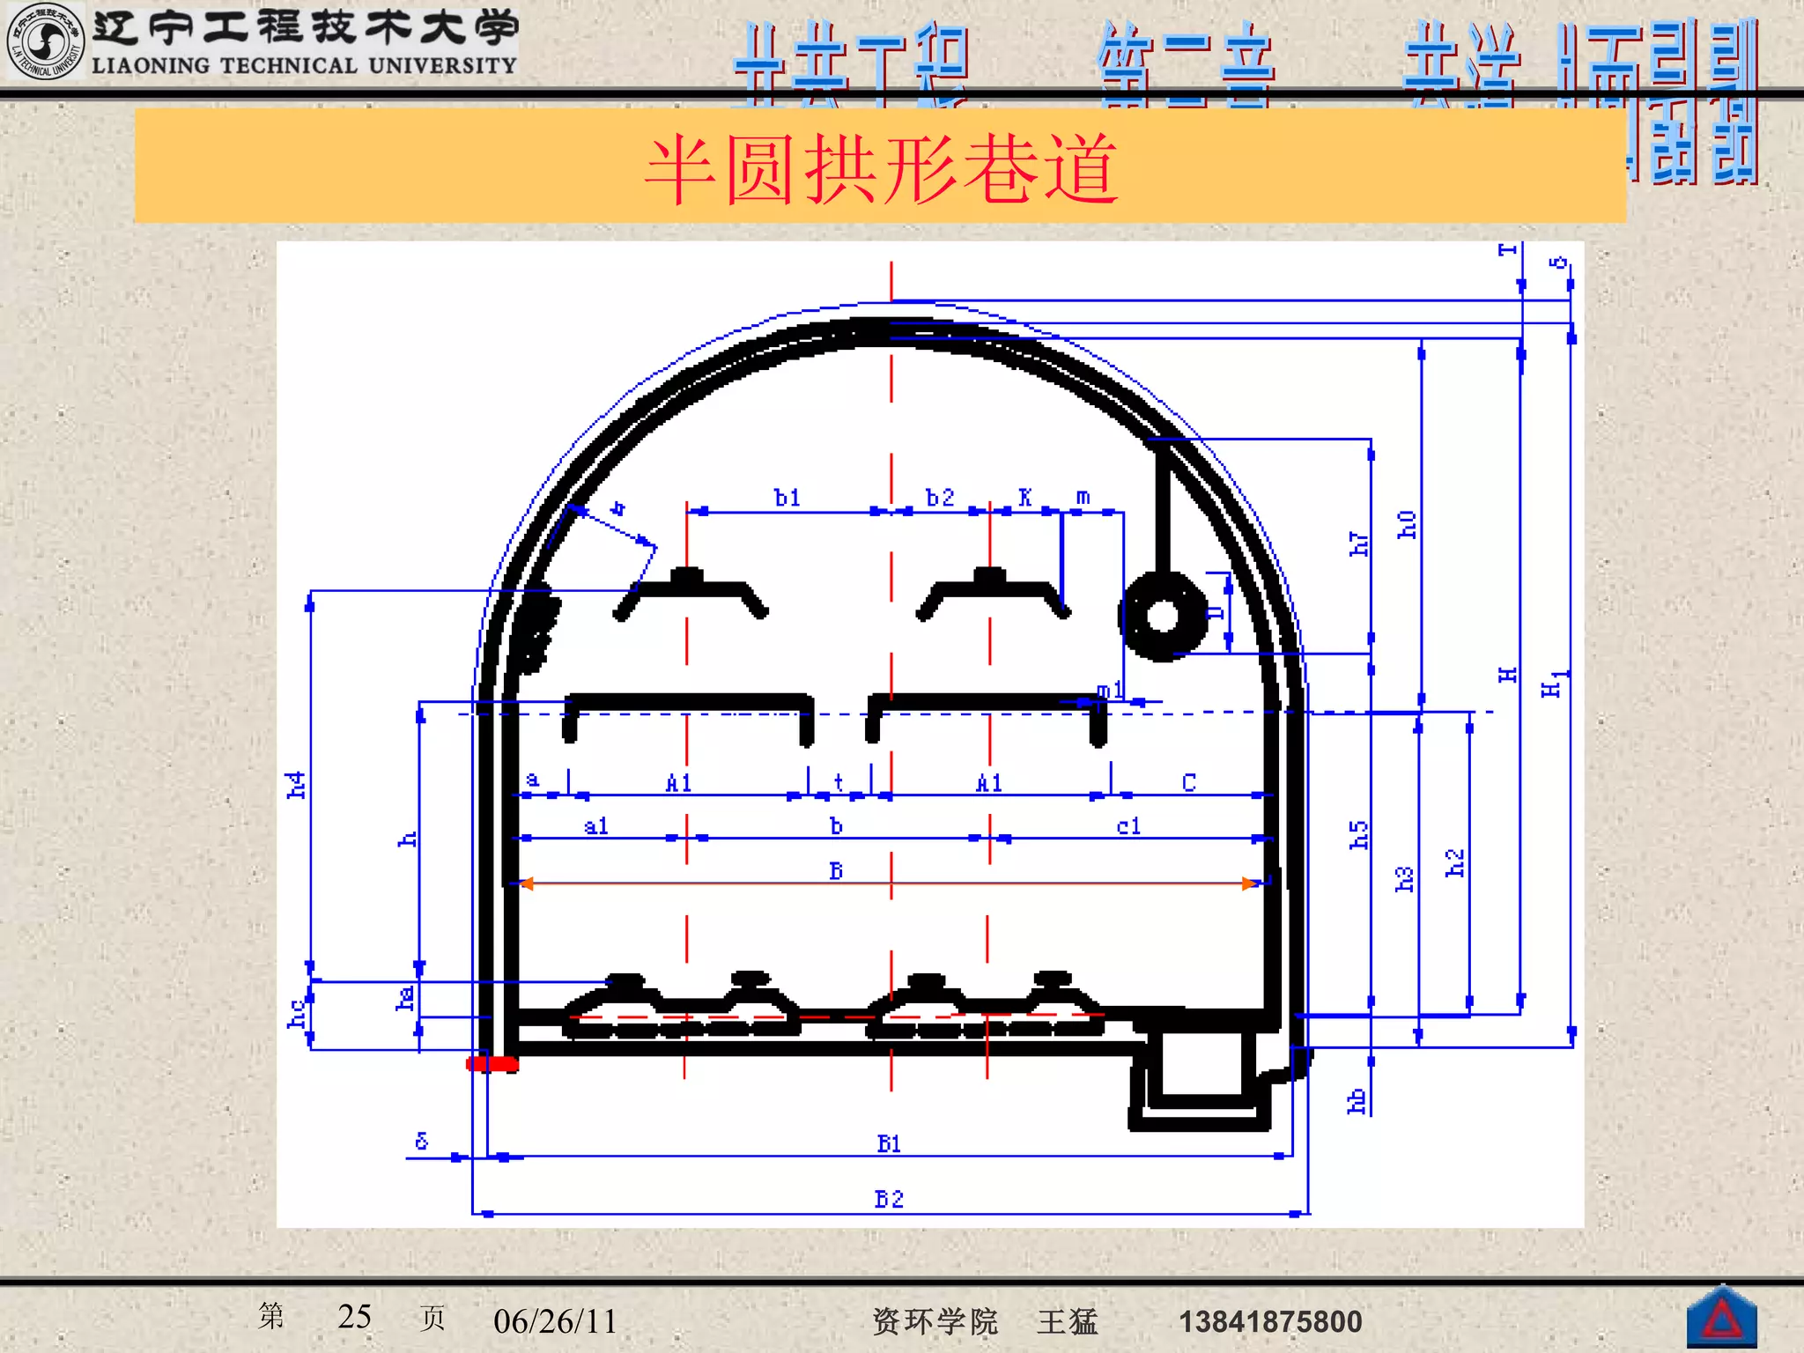
Task: Click the red slide title 半圆拱形巷道
Action: tap(881, 169)
